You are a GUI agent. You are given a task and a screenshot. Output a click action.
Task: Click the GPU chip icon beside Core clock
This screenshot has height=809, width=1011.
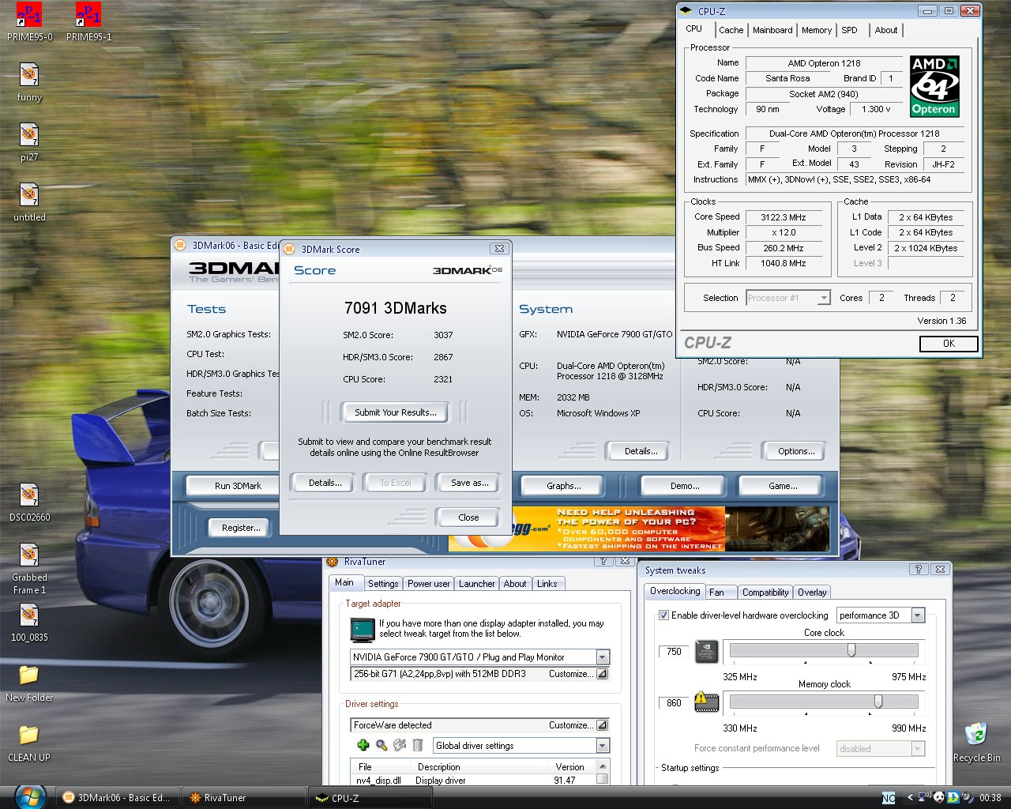tap(706, 652)
